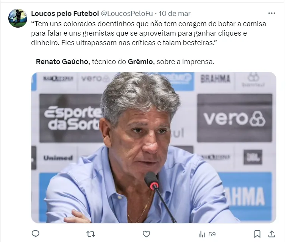Open post by clicking the quoted text

pyautogui.click(x=148, y=33)
